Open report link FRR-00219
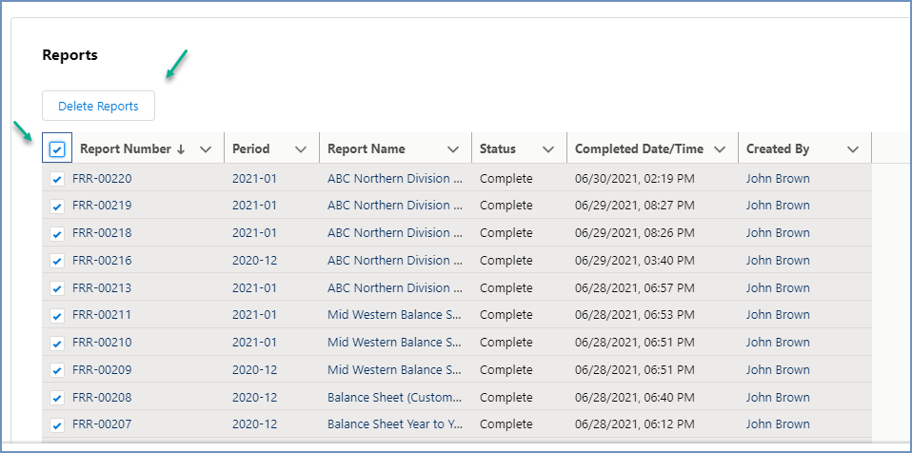Screen dimensions: 912x453 (x=102, y=206)
